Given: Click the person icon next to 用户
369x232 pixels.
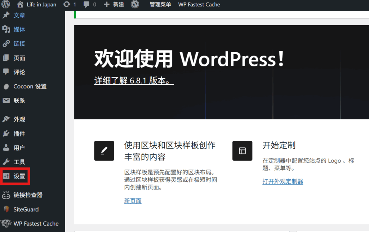Looking at the screenshot, I should tap(6, 148).
